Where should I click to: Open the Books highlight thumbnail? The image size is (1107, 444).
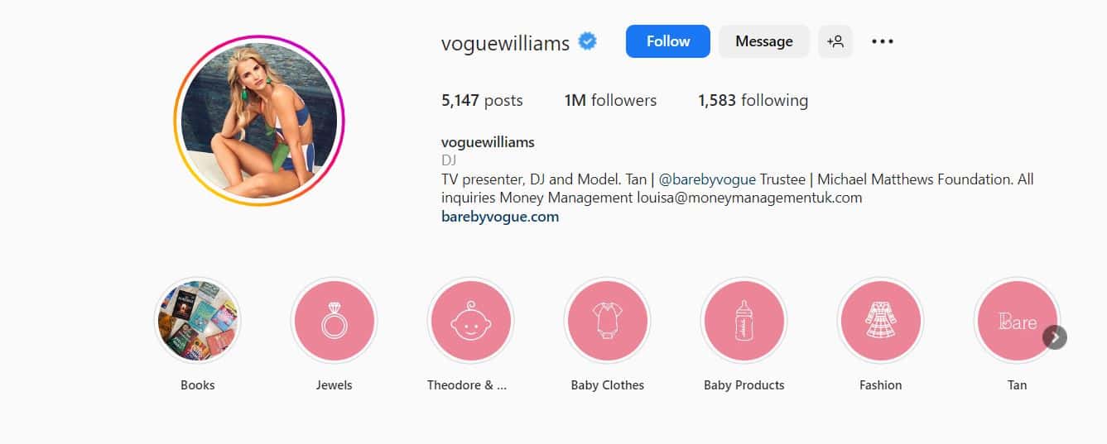tap(197, 320)
